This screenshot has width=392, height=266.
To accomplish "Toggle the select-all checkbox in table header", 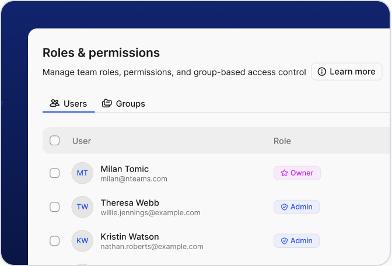I will coord(55,141).
